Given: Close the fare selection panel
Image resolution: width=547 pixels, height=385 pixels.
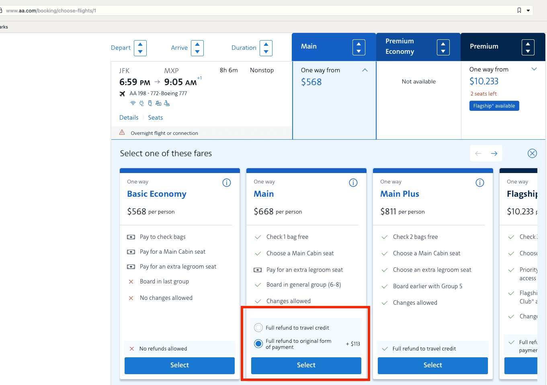Looking at the screenshot, I should [532, 153].
